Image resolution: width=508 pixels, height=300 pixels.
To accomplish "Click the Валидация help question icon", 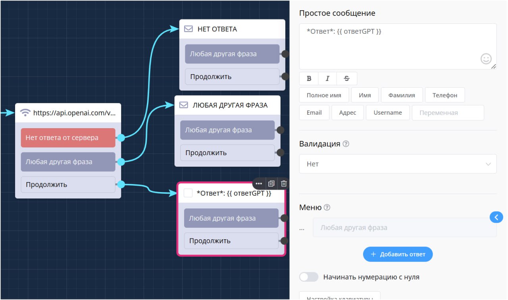I will point(346,144).
